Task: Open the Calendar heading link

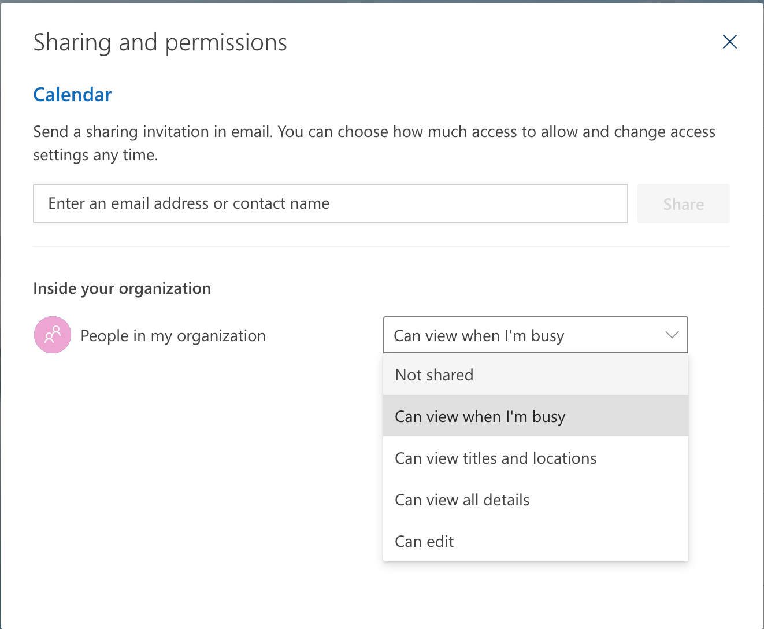Action: pos(73,95)
